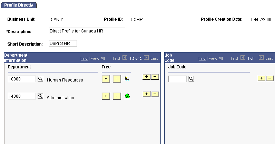Open lookup for department 10000

(40, 79)
